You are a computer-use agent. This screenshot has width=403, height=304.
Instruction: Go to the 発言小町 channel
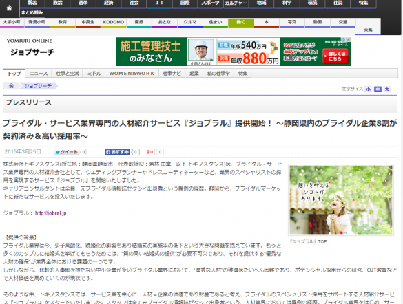37,22
